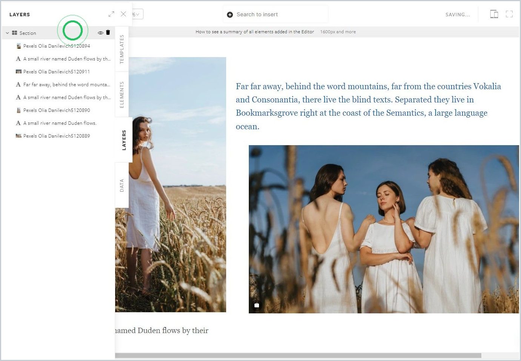
Task: Toggle visibility of the Section layer
Action: click(x=100, y=33)
